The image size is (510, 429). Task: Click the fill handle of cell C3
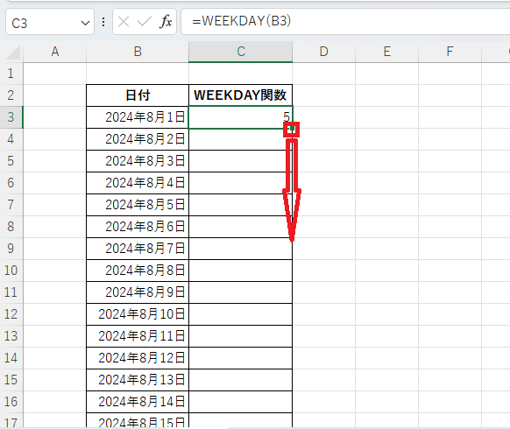tap(292, 129)
